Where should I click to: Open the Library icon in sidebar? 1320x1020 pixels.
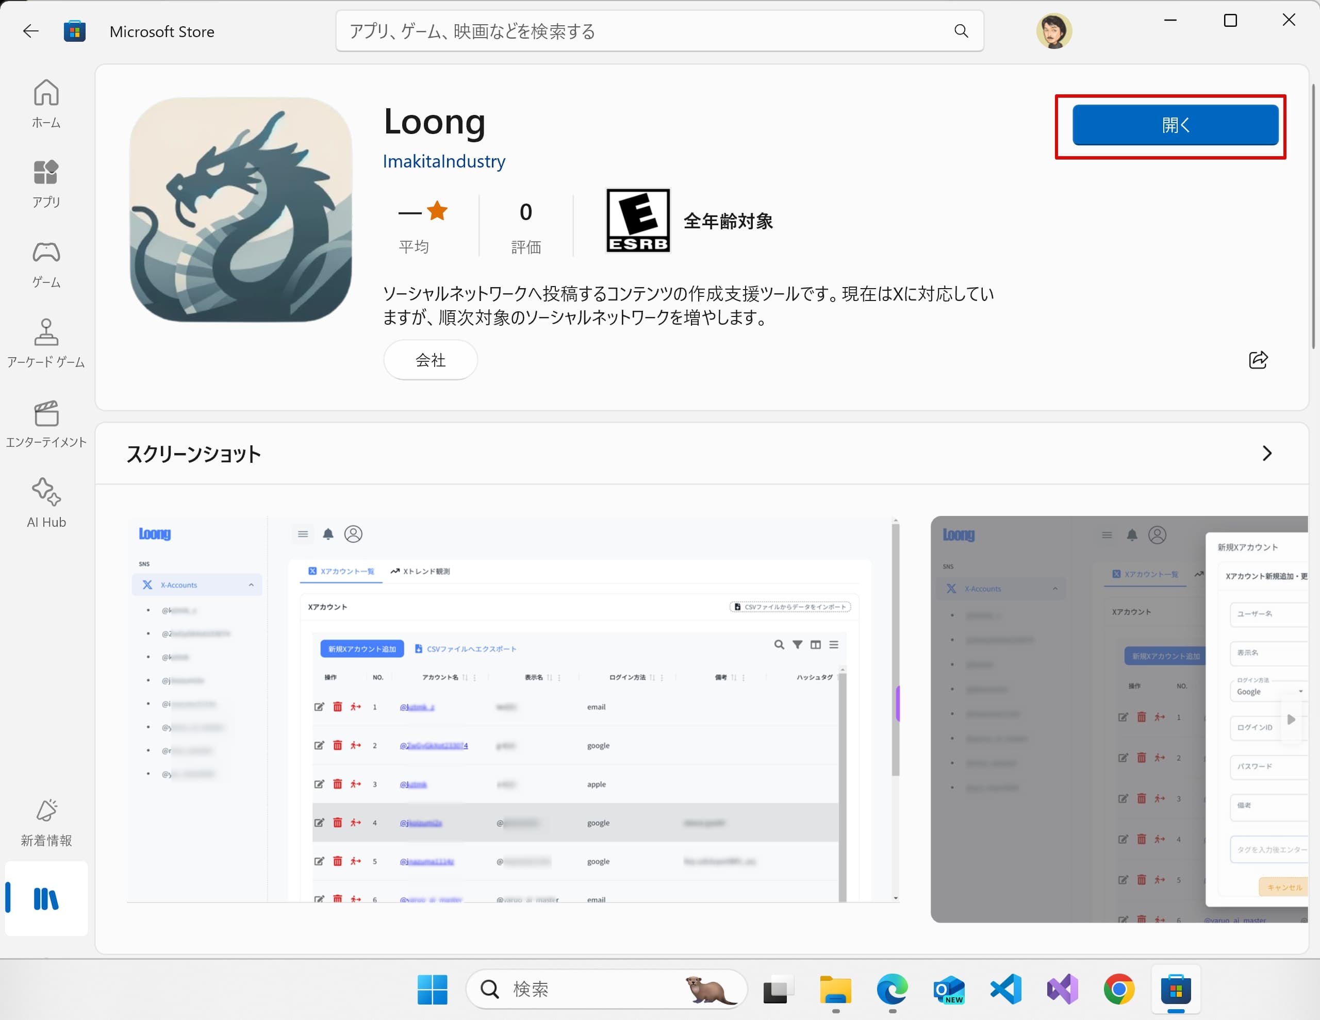pyautogui.click(x=46, y=898)
